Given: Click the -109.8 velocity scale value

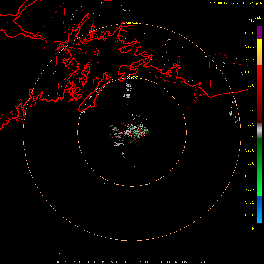Looking at the screenshot, I should point(247,215).
